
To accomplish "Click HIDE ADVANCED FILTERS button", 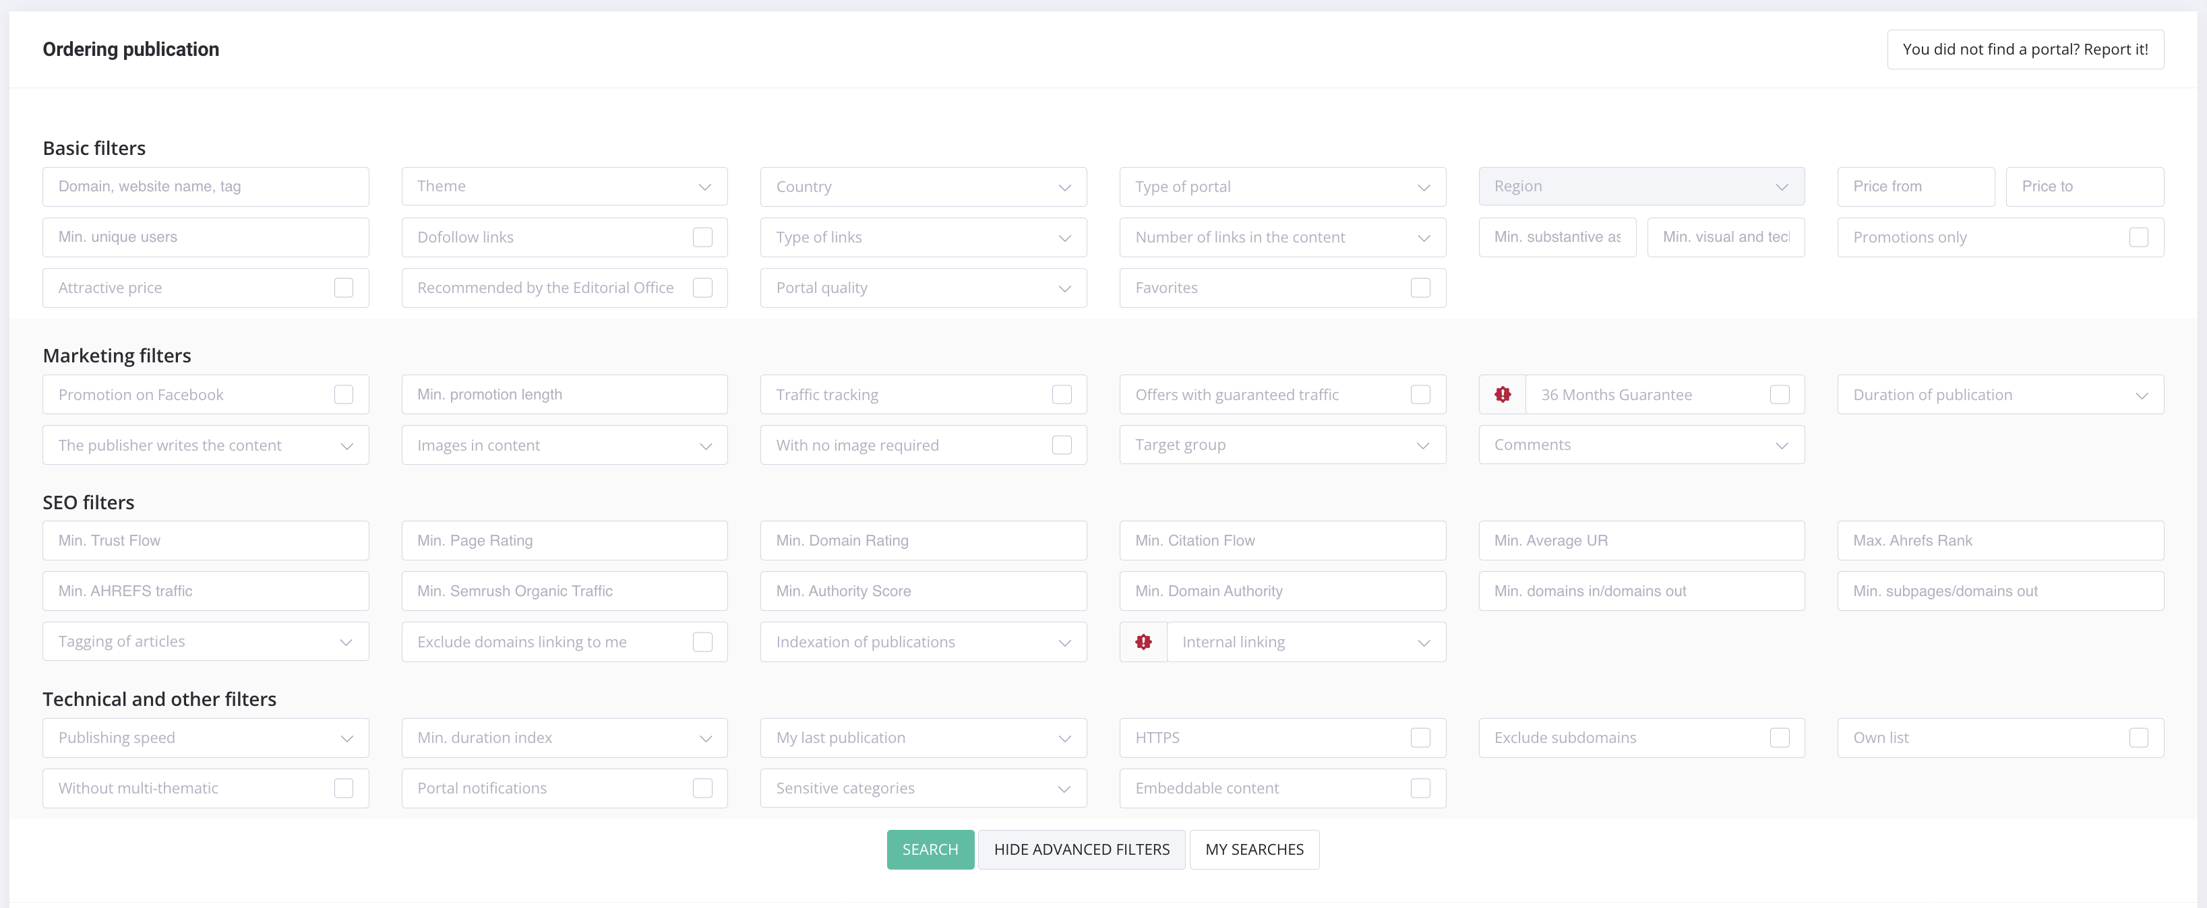I will point(1081,850).
